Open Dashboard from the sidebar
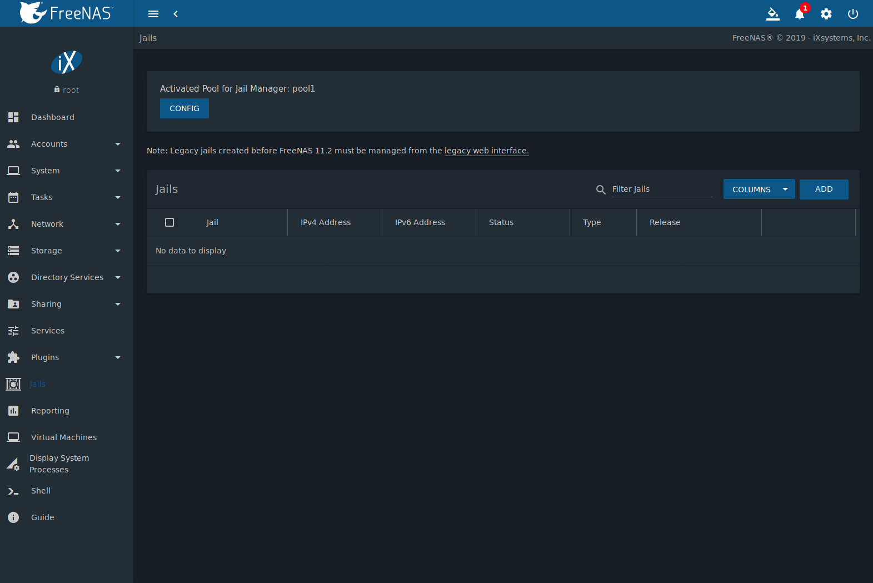 (x=53, y=117)
